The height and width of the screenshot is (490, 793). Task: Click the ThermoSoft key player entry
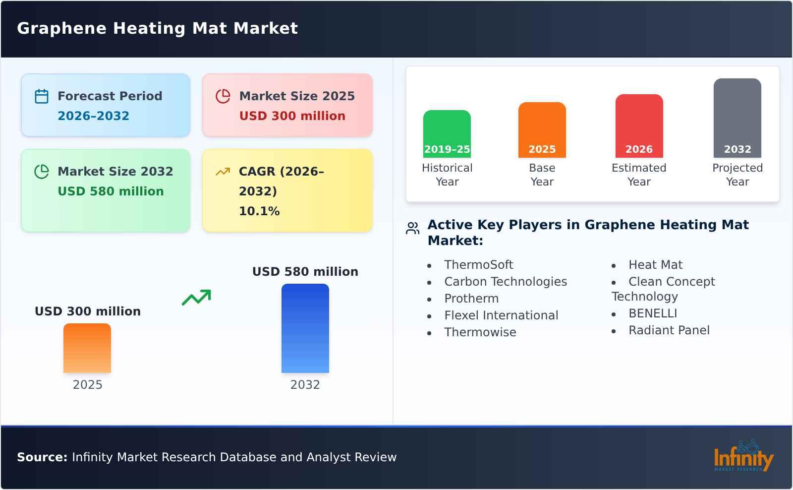point(479,264)
